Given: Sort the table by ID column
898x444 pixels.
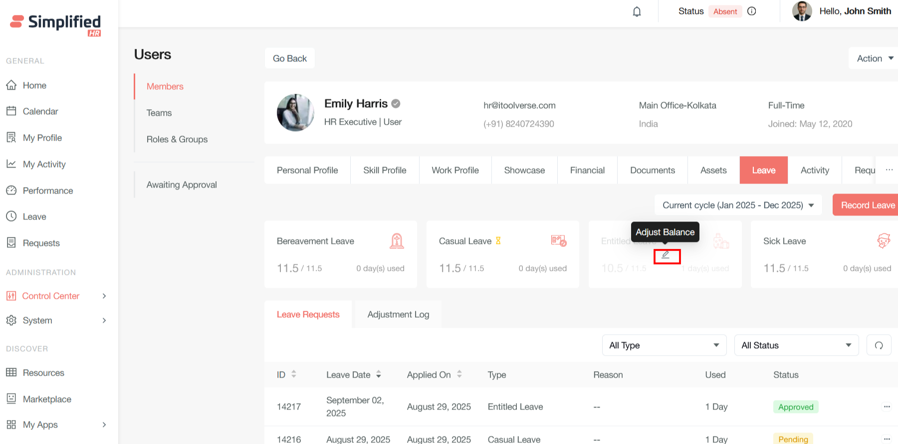Looking at the screenshot, I should coord(293,374).
